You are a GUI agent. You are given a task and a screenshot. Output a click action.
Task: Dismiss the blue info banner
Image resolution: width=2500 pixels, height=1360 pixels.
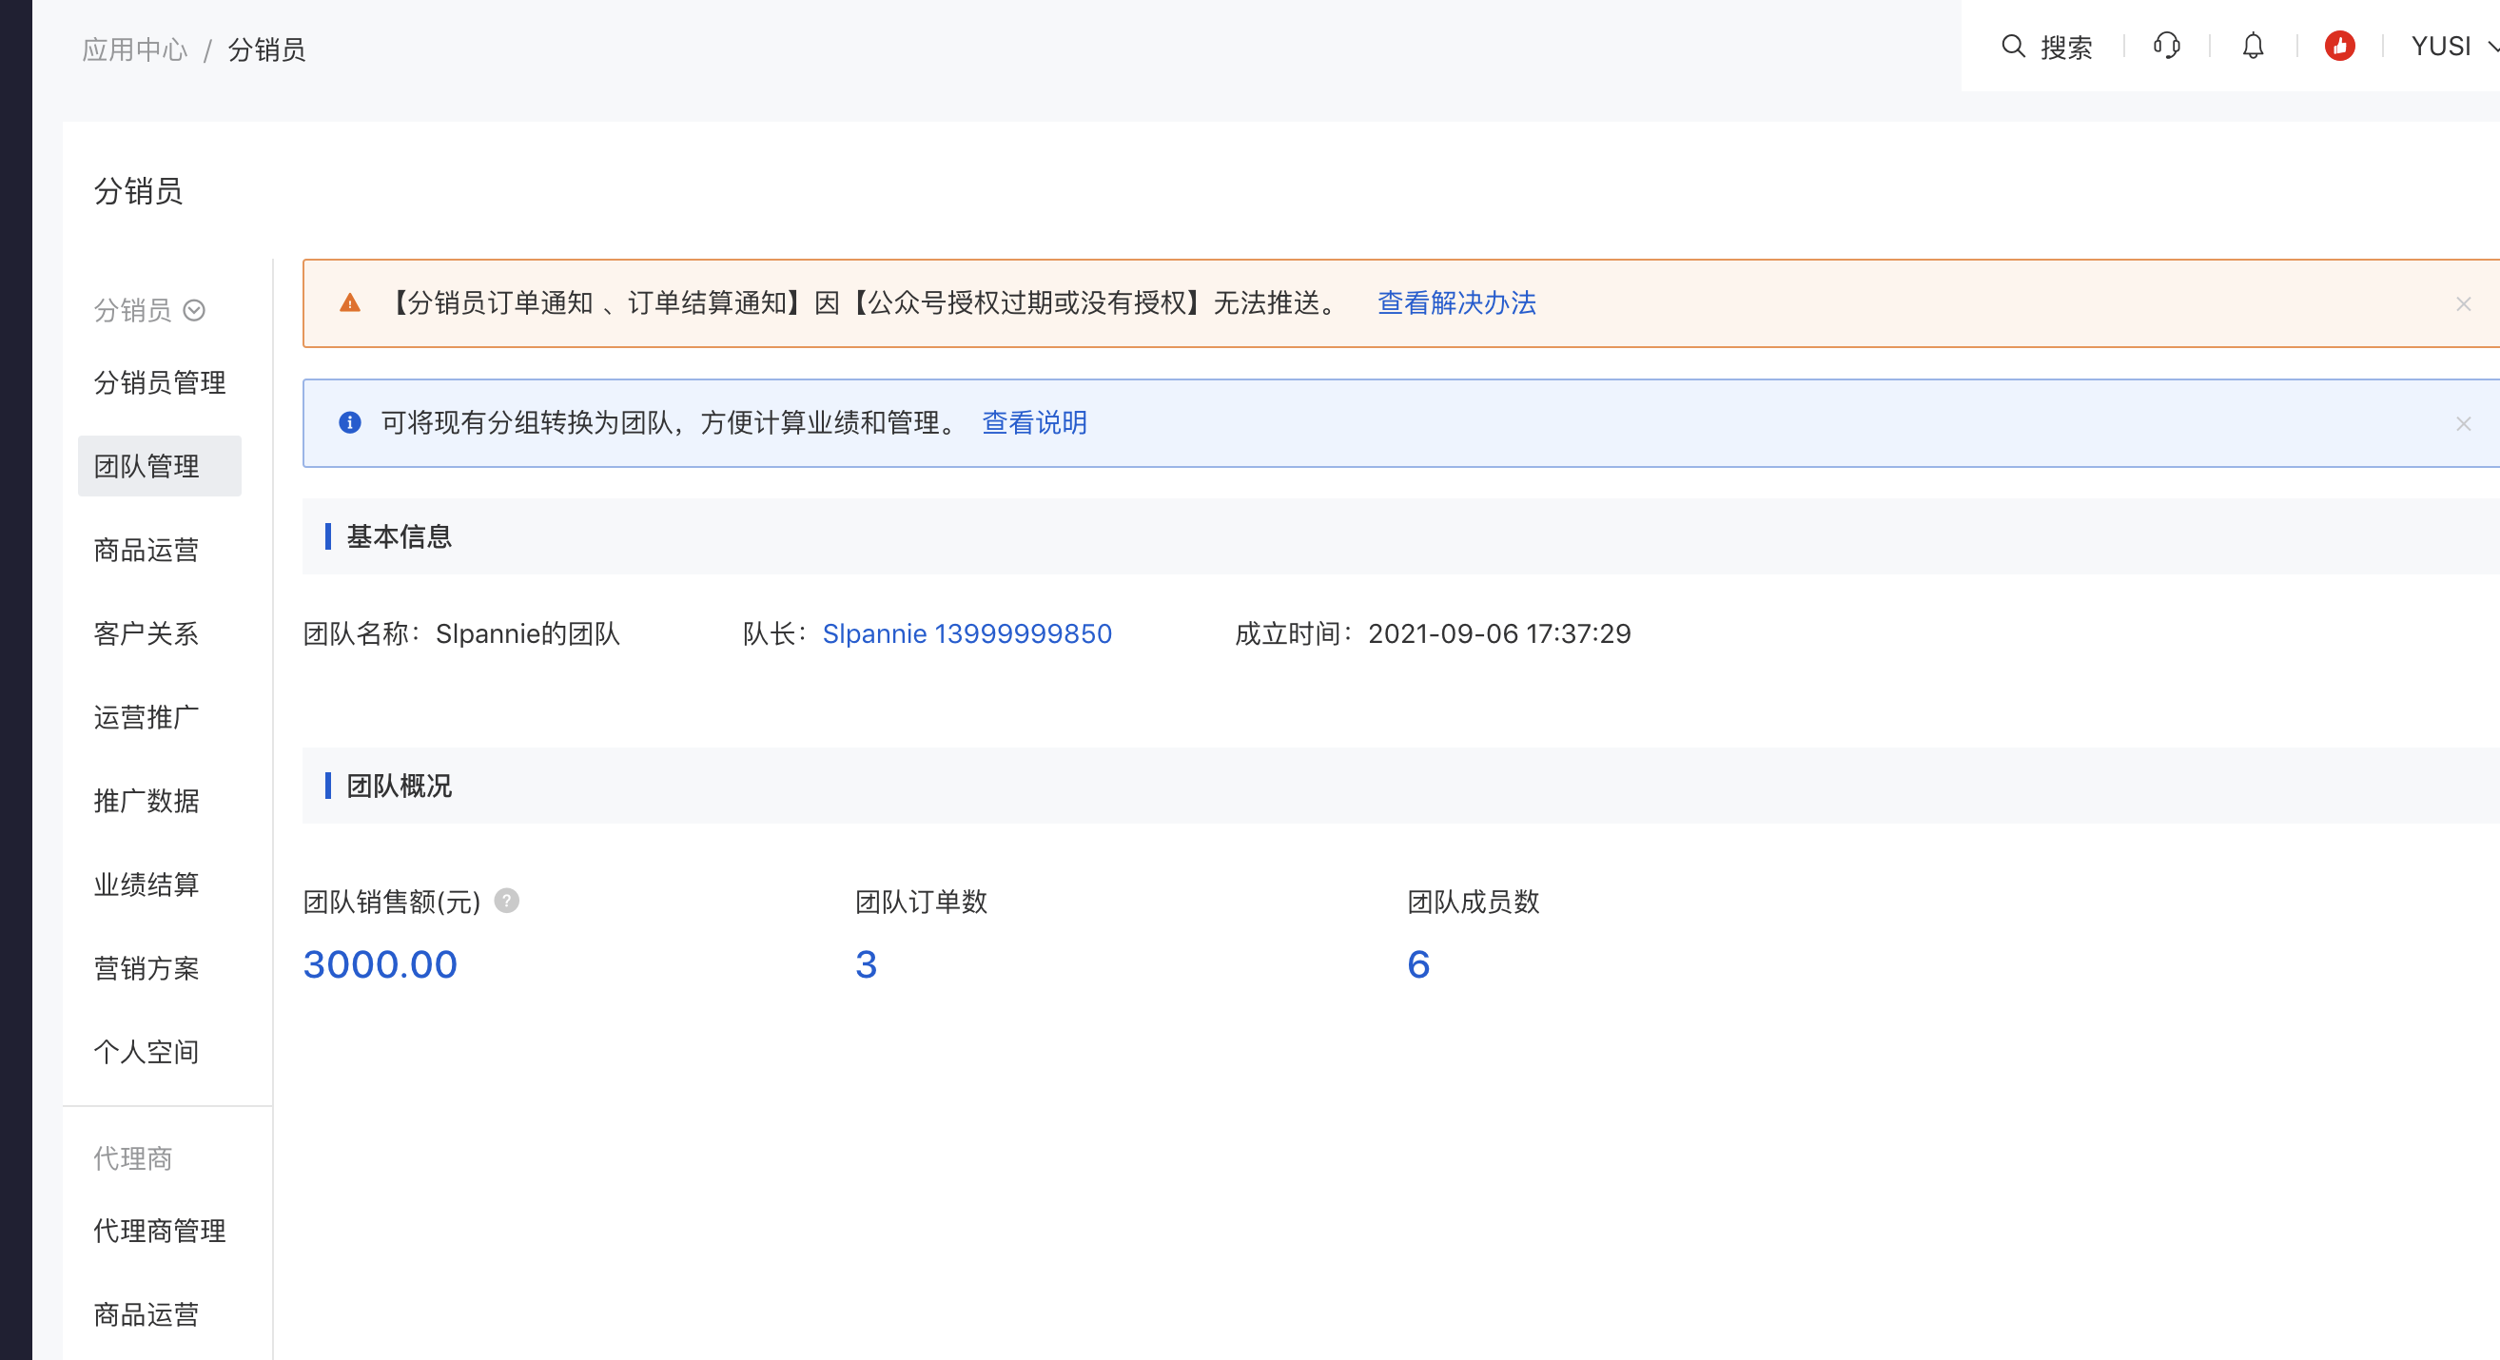click(x=2462, y=424)
